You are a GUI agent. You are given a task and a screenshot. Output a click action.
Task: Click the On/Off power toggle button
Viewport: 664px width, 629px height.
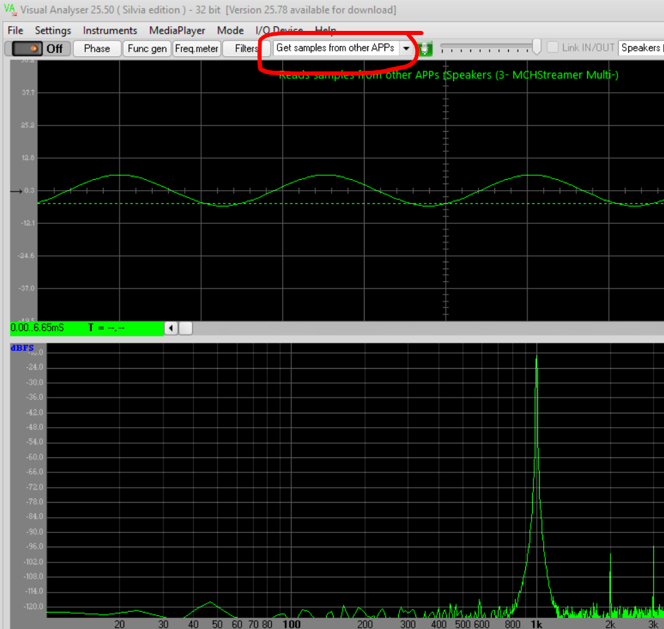pos(38,49)
